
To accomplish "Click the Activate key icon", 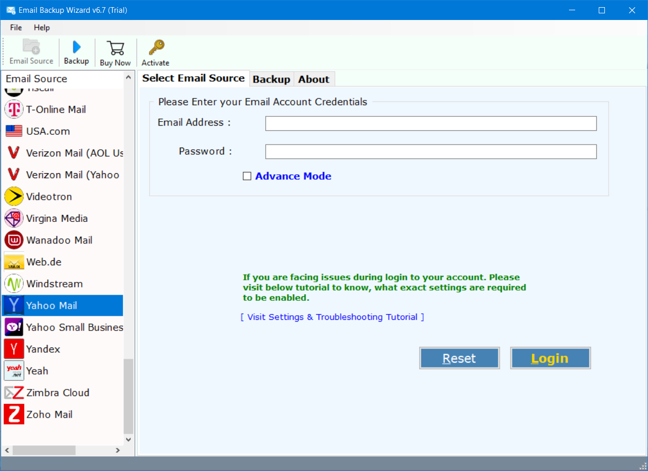I will coord(156,48).
